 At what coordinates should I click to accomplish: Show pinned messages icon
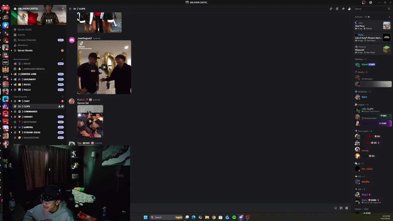(x=343, y=9)
